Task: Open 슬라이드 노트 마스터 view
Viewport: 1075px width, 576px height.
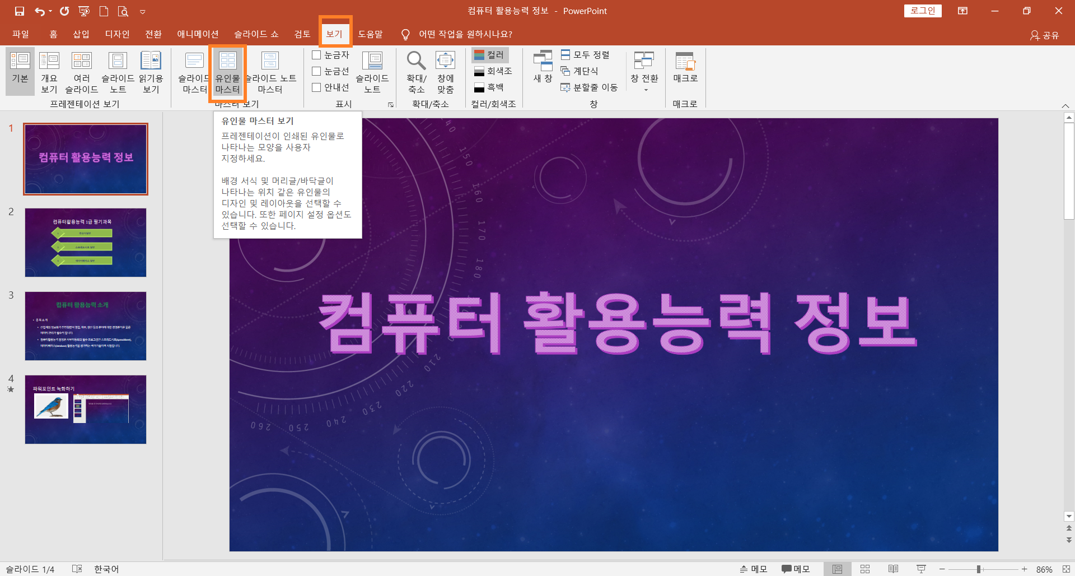Action: tap(270, 71)
